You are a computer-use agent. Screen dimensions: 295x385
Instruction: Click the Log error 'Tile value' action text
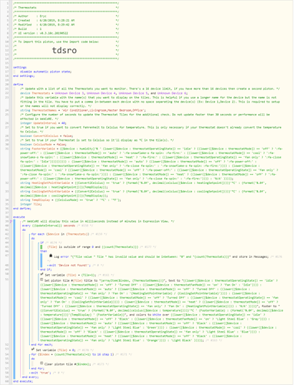pos(161,256)
